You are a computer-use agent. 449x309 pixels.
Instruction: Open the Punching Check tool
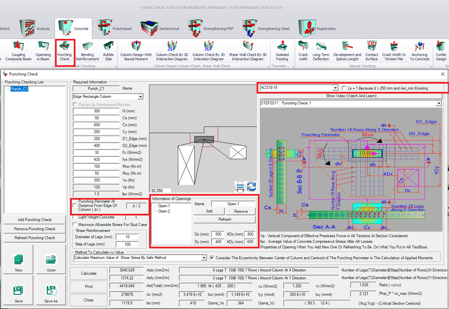[x=65, y=51]
